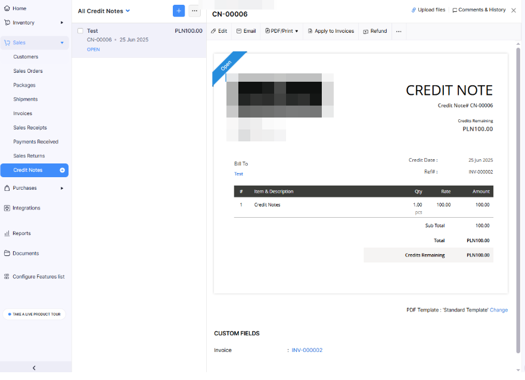
Task: Follow the INV-000002 link in Custom Fields
Action: [307, 350]
